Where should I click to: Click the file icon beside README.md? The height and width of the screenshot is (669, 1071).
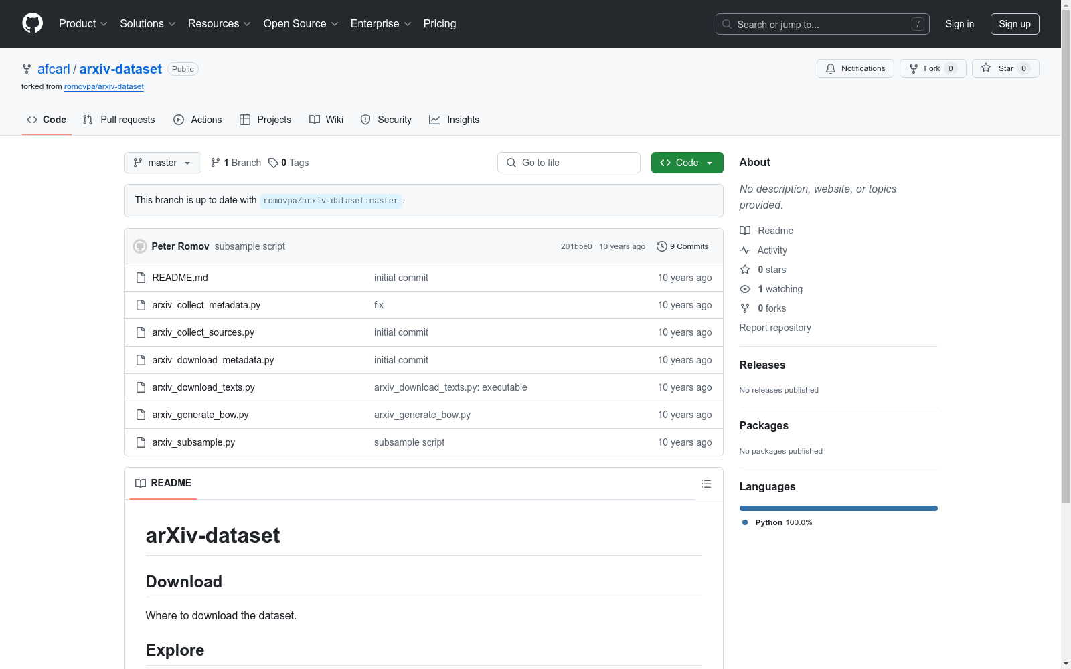tap(141, 278)
